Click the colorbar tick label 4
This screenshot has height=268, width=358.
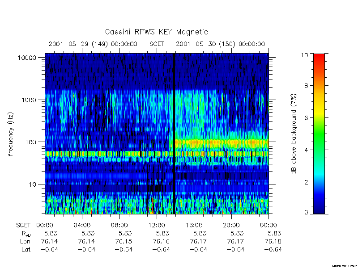point(306,150)
